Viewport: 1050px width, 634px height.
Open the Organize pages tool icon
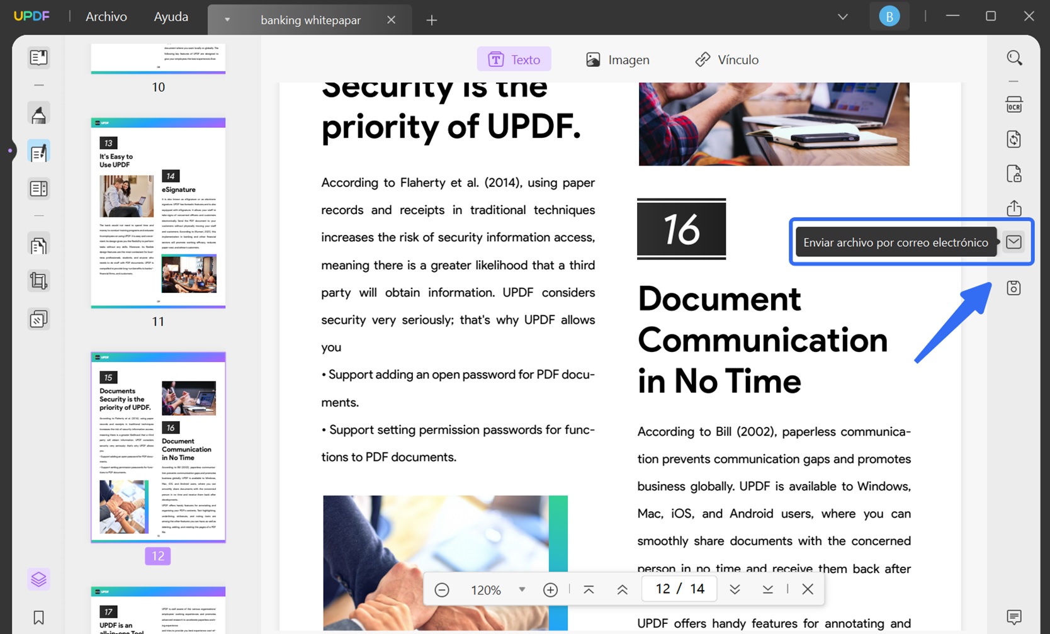coord(38,245)
